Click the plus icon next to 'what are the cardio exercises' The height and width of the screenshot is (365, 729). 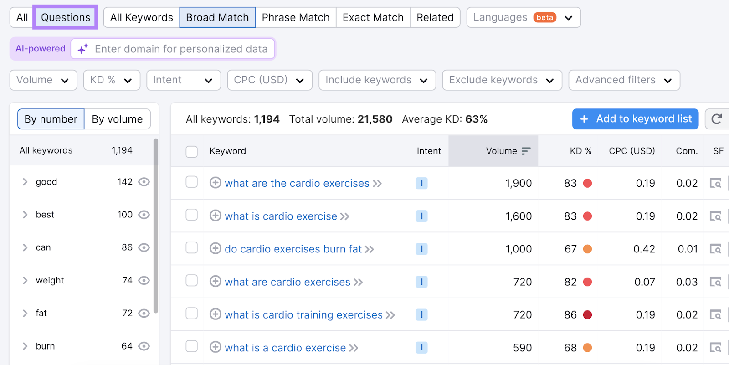tap(215, 183)
